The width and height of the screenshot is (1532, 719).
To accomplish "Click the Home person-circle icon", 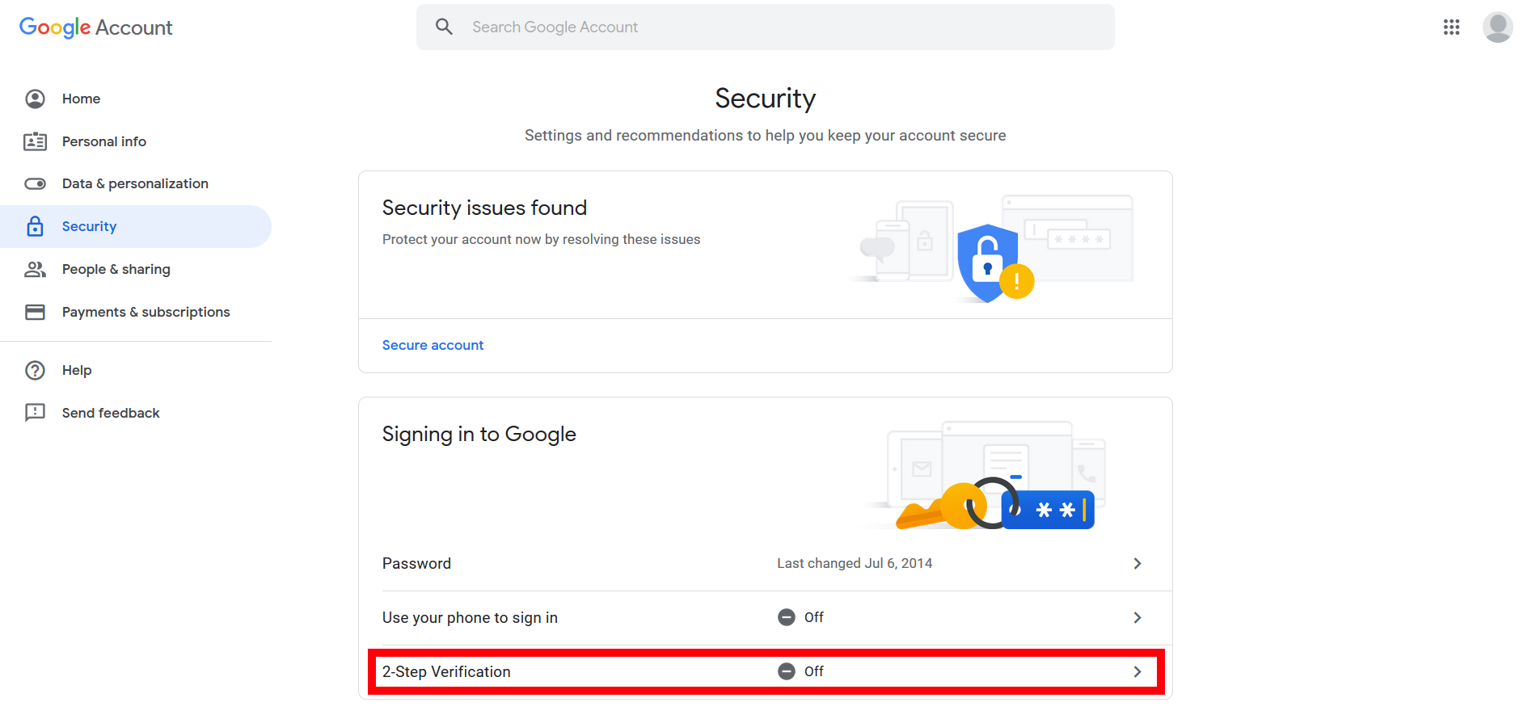I will point(35,99).
